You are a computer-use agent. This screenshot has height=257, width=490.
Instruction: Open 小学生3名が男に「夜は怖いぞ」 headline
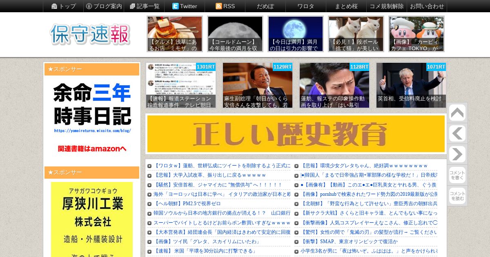coord(369,251)
